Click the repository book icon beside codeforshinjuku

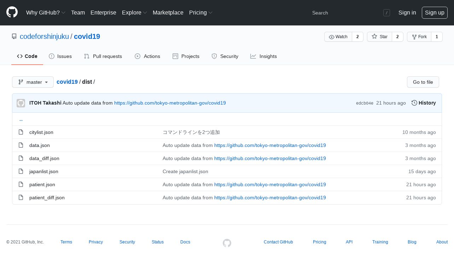14,36
